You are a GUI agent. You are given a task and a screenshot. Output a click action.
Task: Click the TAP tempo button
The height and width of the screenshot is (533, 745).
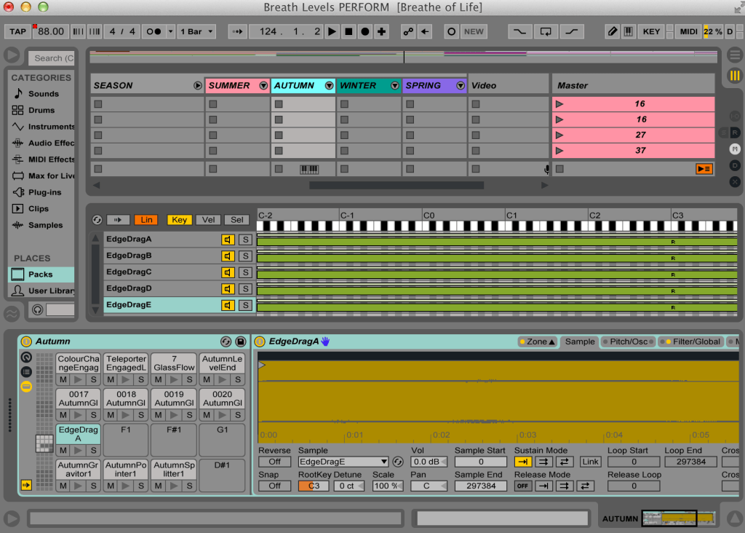[17, 31]
